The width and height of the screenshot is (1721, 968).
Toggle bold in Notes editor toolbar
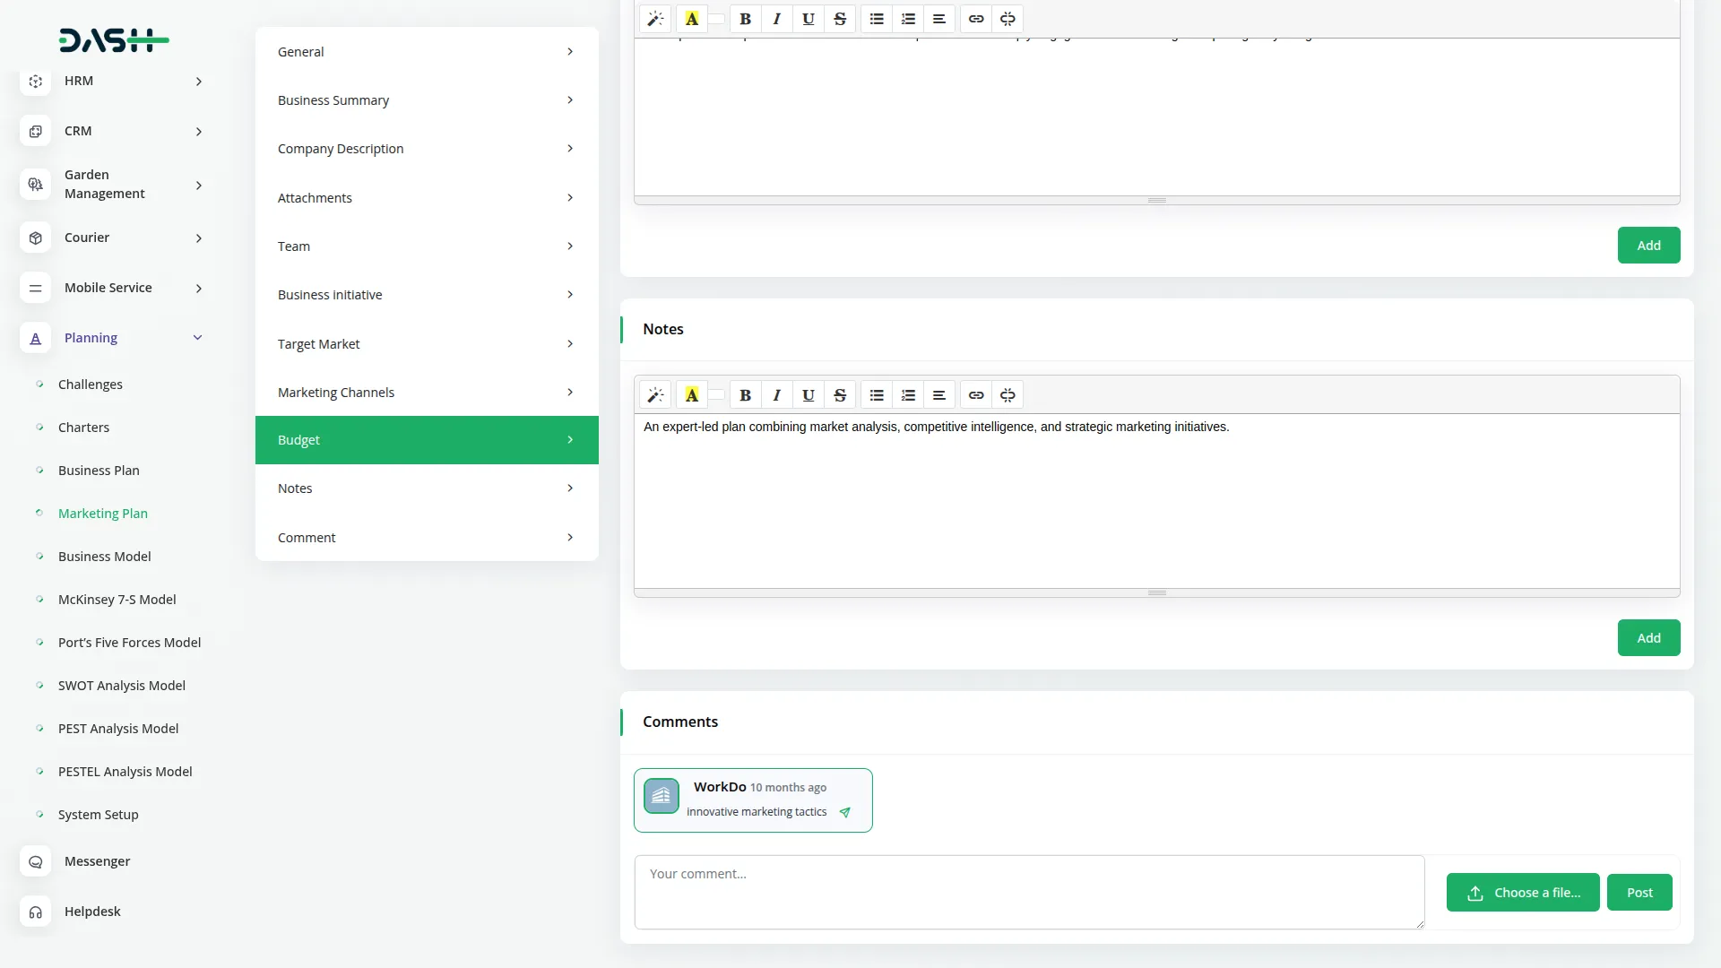[x=745, y=395]
